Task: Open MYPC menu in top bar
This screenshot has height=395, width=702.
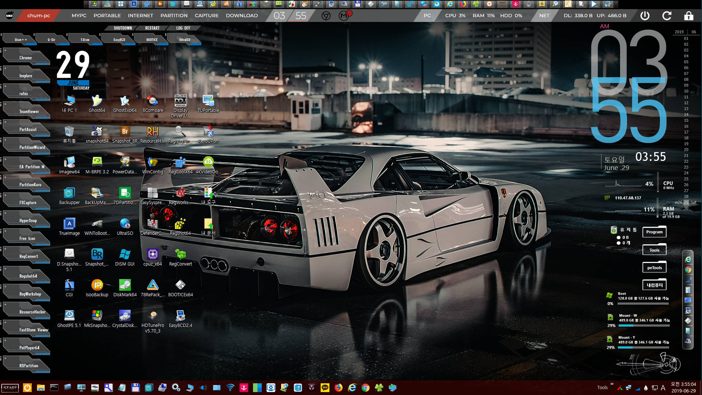Action: [x=79, y=16]
